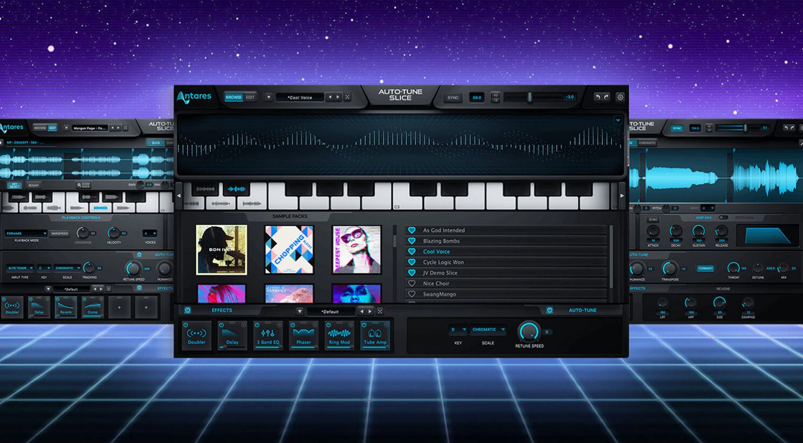Open the Delay effect module
Image resolution: width=803 pixels, height=443 pixels.
tap(232, 336)
